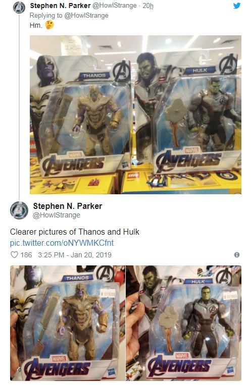Click @HowlStrange handle under main name

coord(57,215)
